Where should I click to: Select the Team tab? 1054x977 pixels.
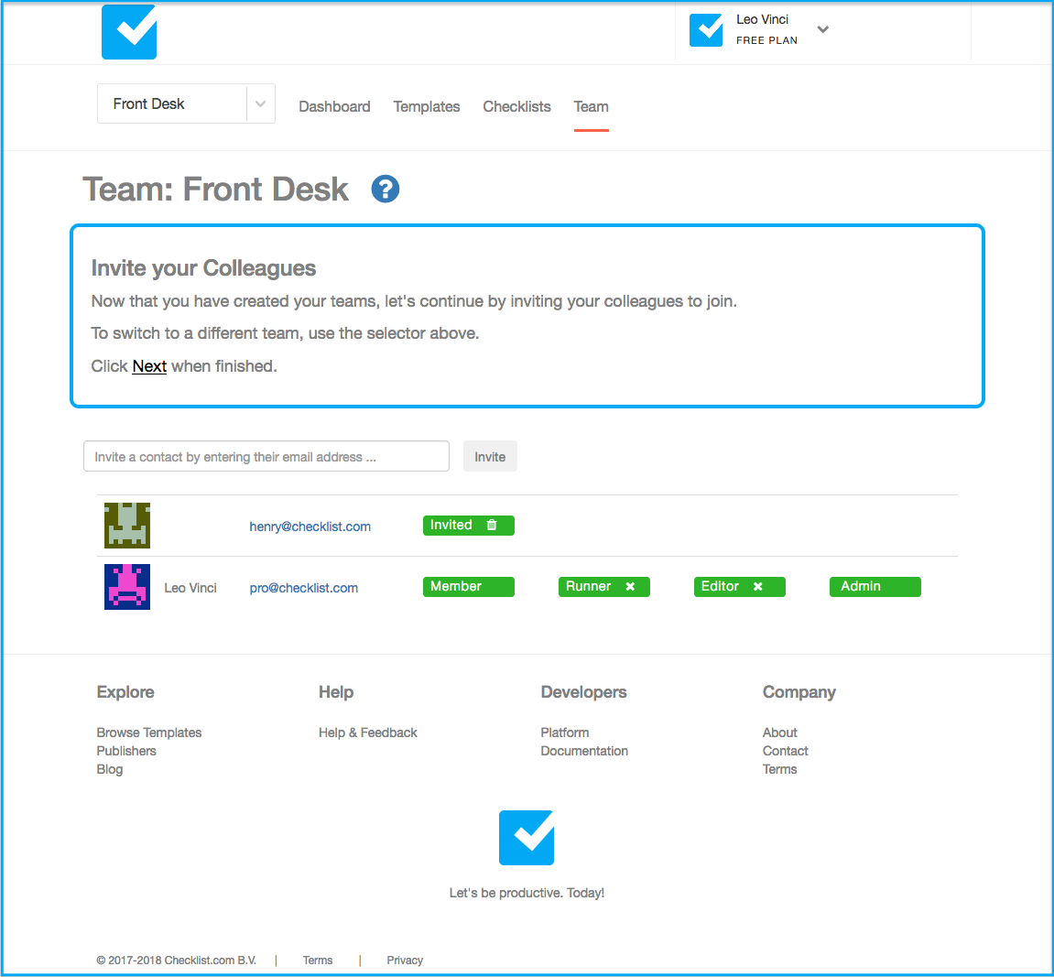click(591, 107)
